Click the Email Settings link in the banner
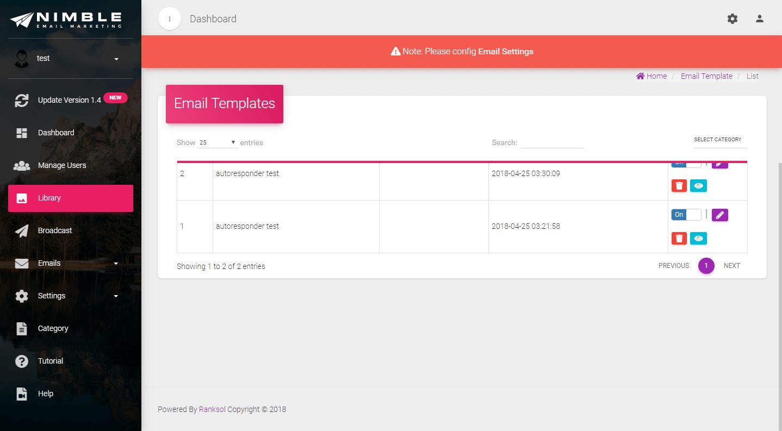782x431 pixels. (506, 52)
